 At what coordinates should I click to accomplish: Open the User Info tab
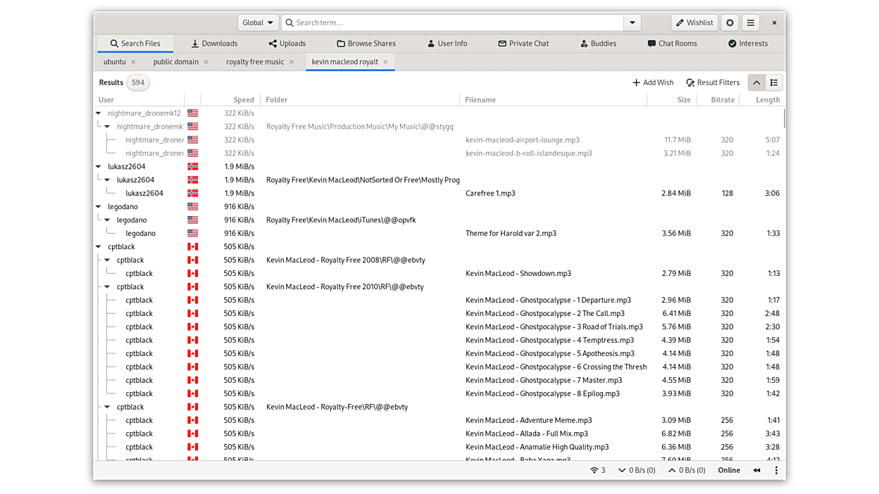(447, 44)
